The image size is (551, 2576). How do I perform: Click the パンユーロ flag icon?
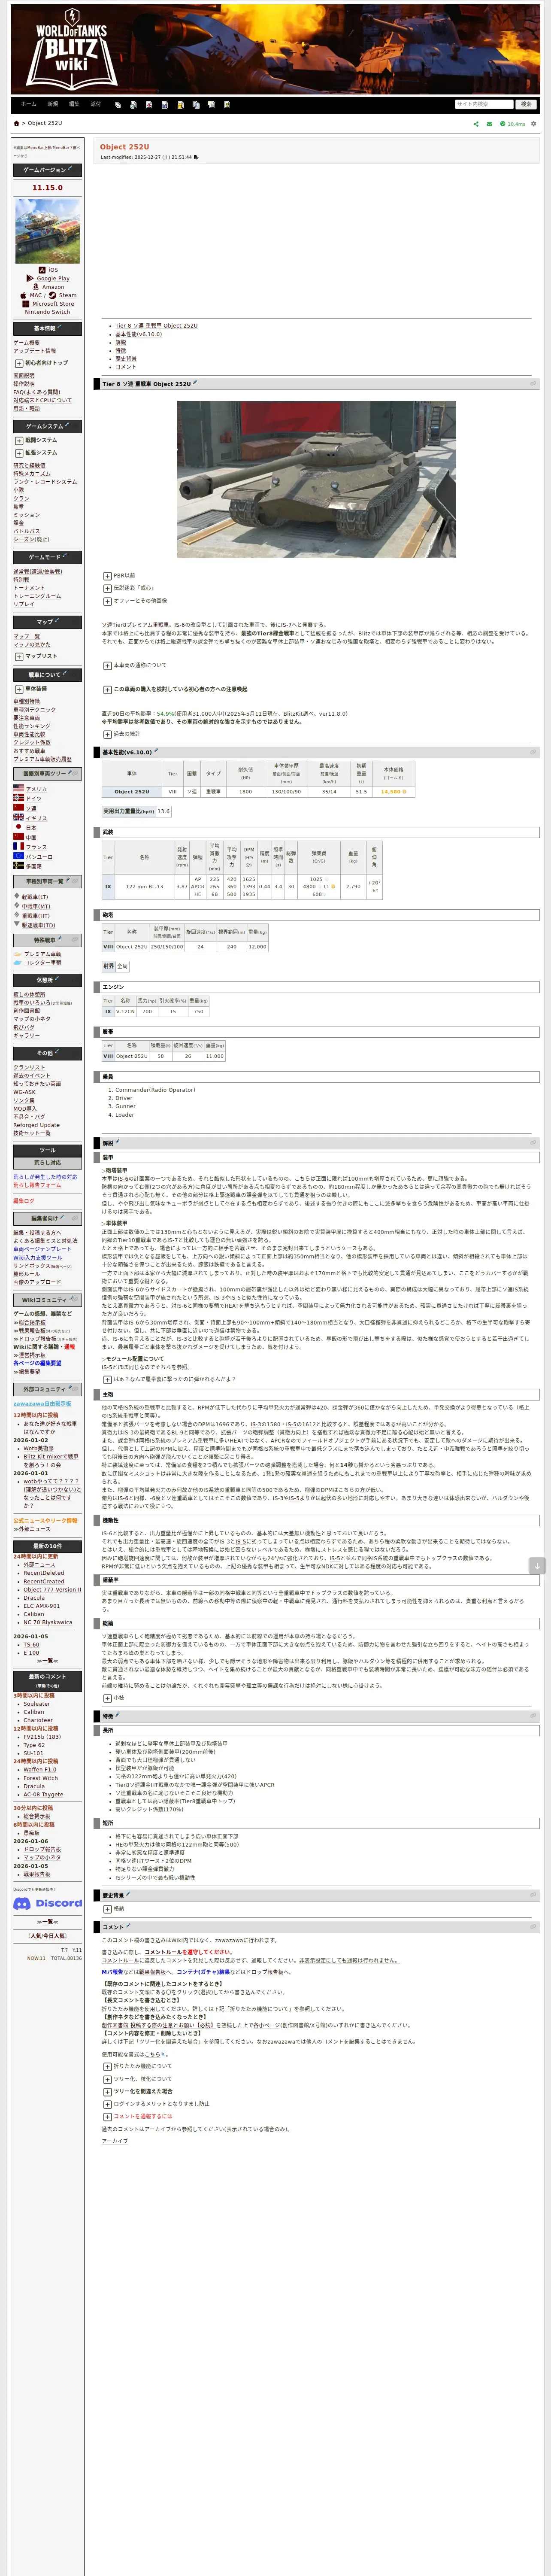point(18,856)
